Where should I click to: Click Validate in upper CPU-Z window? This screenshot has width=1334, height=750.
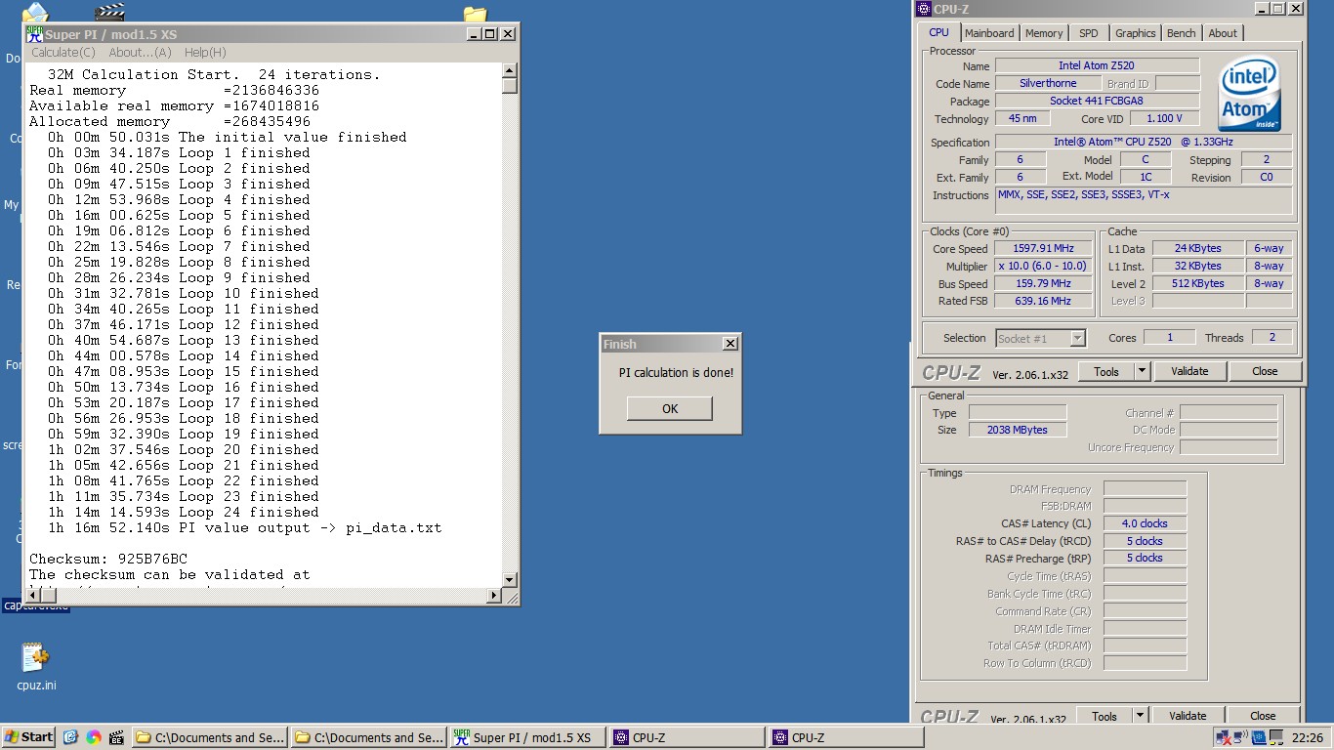pyautogui.click(x=1189, y=371)
